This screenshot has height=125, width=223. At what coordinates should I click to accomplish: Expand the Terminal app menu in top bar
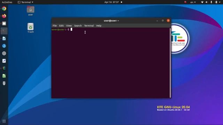coord(25,2)
